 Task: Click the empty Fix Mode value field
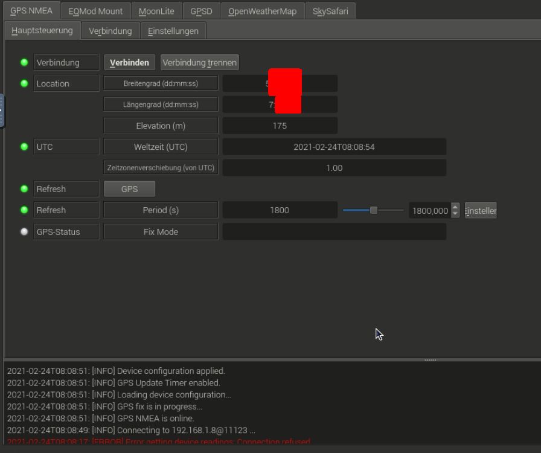[335, 231]
